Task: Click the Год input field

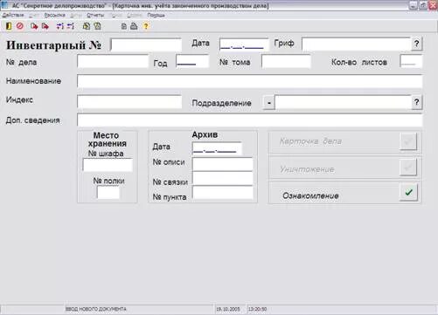Action: [x=192, y=61]
